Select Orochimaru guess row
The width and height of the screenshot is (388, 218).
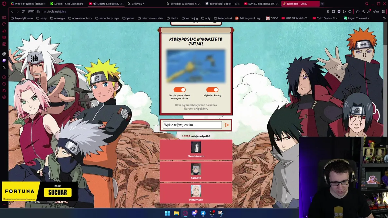pyautogui.click(x=196, y=149)
